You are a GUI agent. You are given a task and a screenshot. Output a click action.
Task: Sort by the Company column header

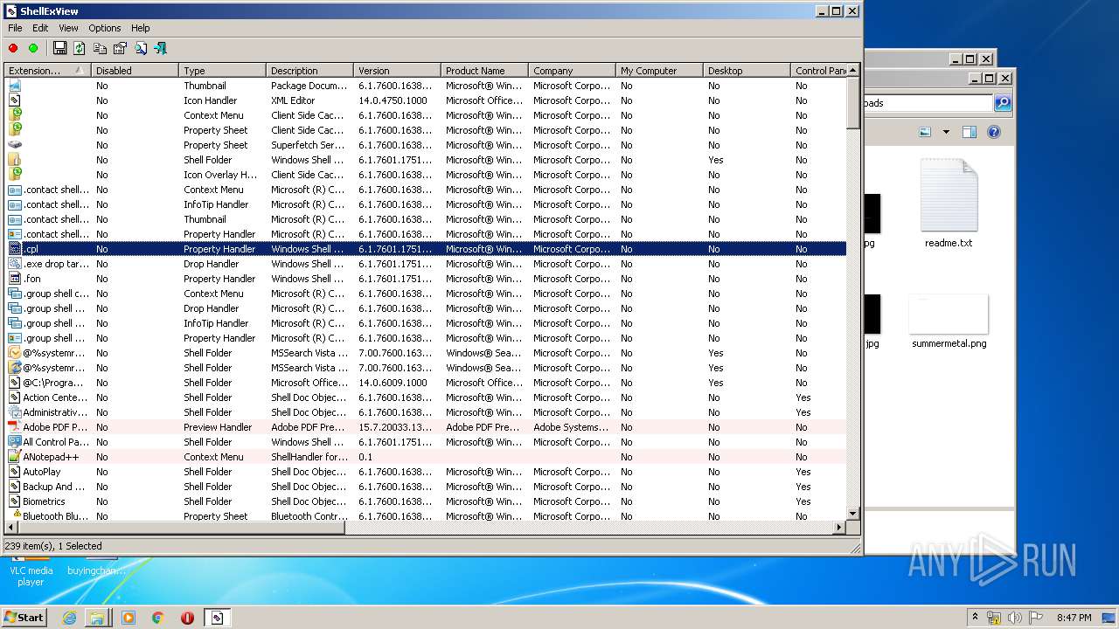572,71
